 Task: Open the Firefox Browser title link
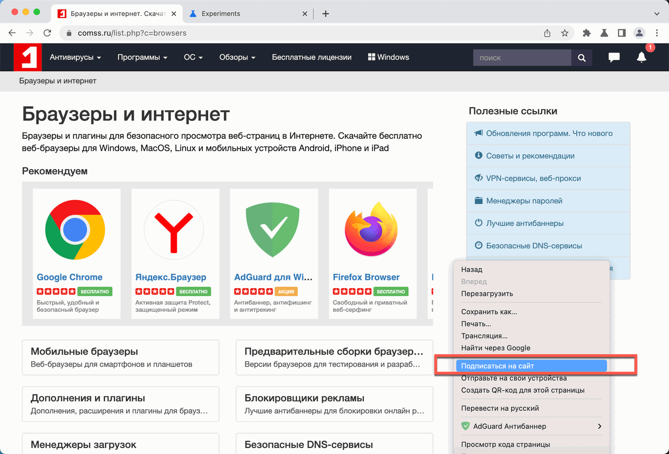coord(366,277)
